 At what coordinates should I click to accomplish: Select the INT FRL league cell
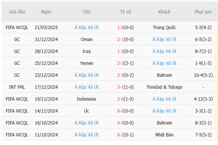[x=17, y=87]
